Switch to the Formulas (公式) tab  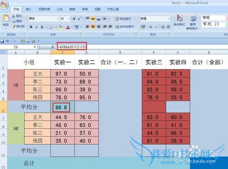60,9
